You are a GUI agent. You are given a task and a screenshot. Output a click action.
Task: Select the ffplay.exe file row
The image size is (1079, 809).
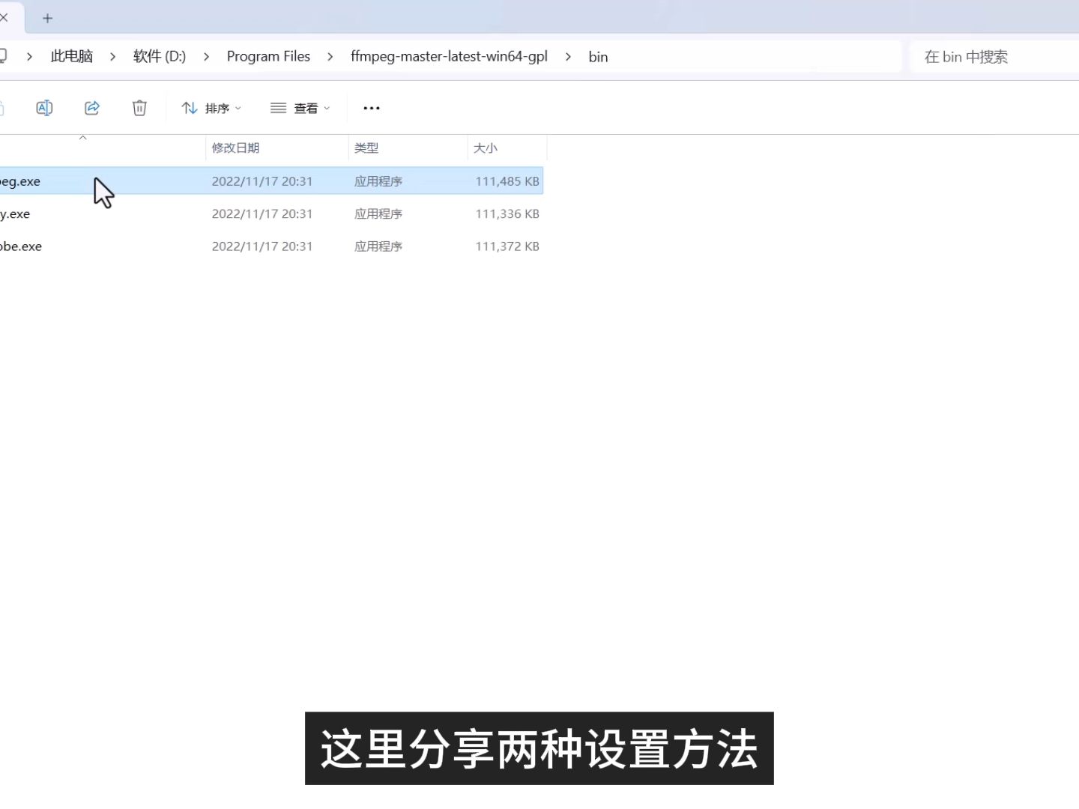(x=271, y=213)
